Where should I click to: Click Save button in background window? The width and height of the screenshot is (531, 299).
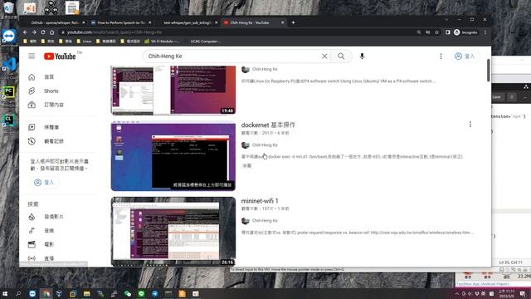point(496,97)
